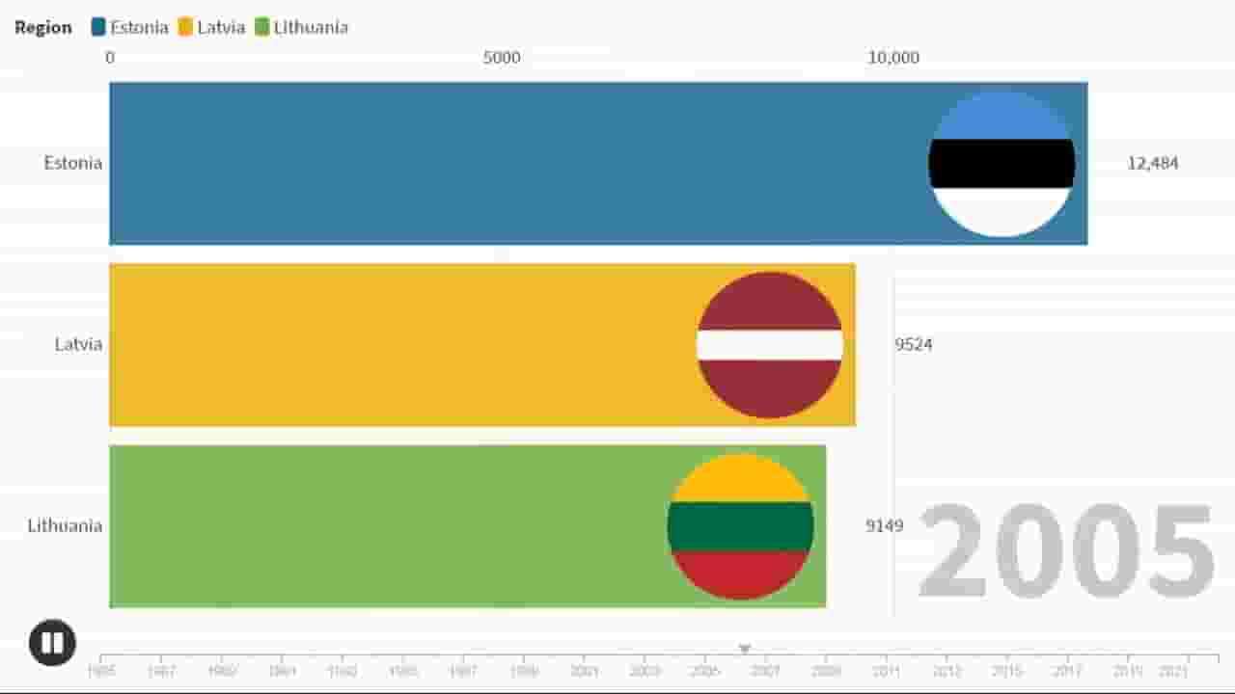The height and width of the screenshot is (694, 1235).
Task: Click the 10,000 axis tick label
Action: pyautogui.click(x=893, y=58)
